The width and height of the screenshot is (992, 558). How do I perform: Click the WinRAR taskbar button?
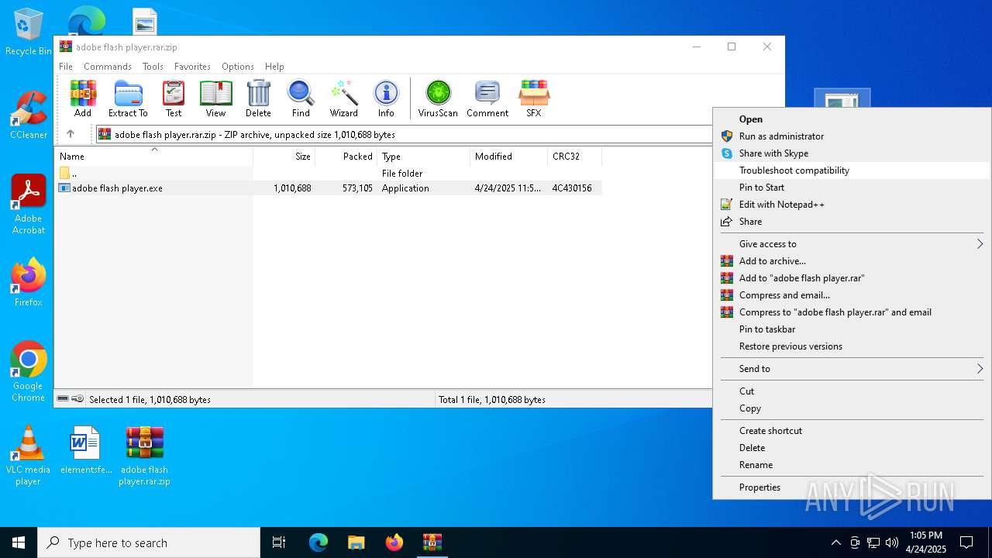[x=432, y=542]
